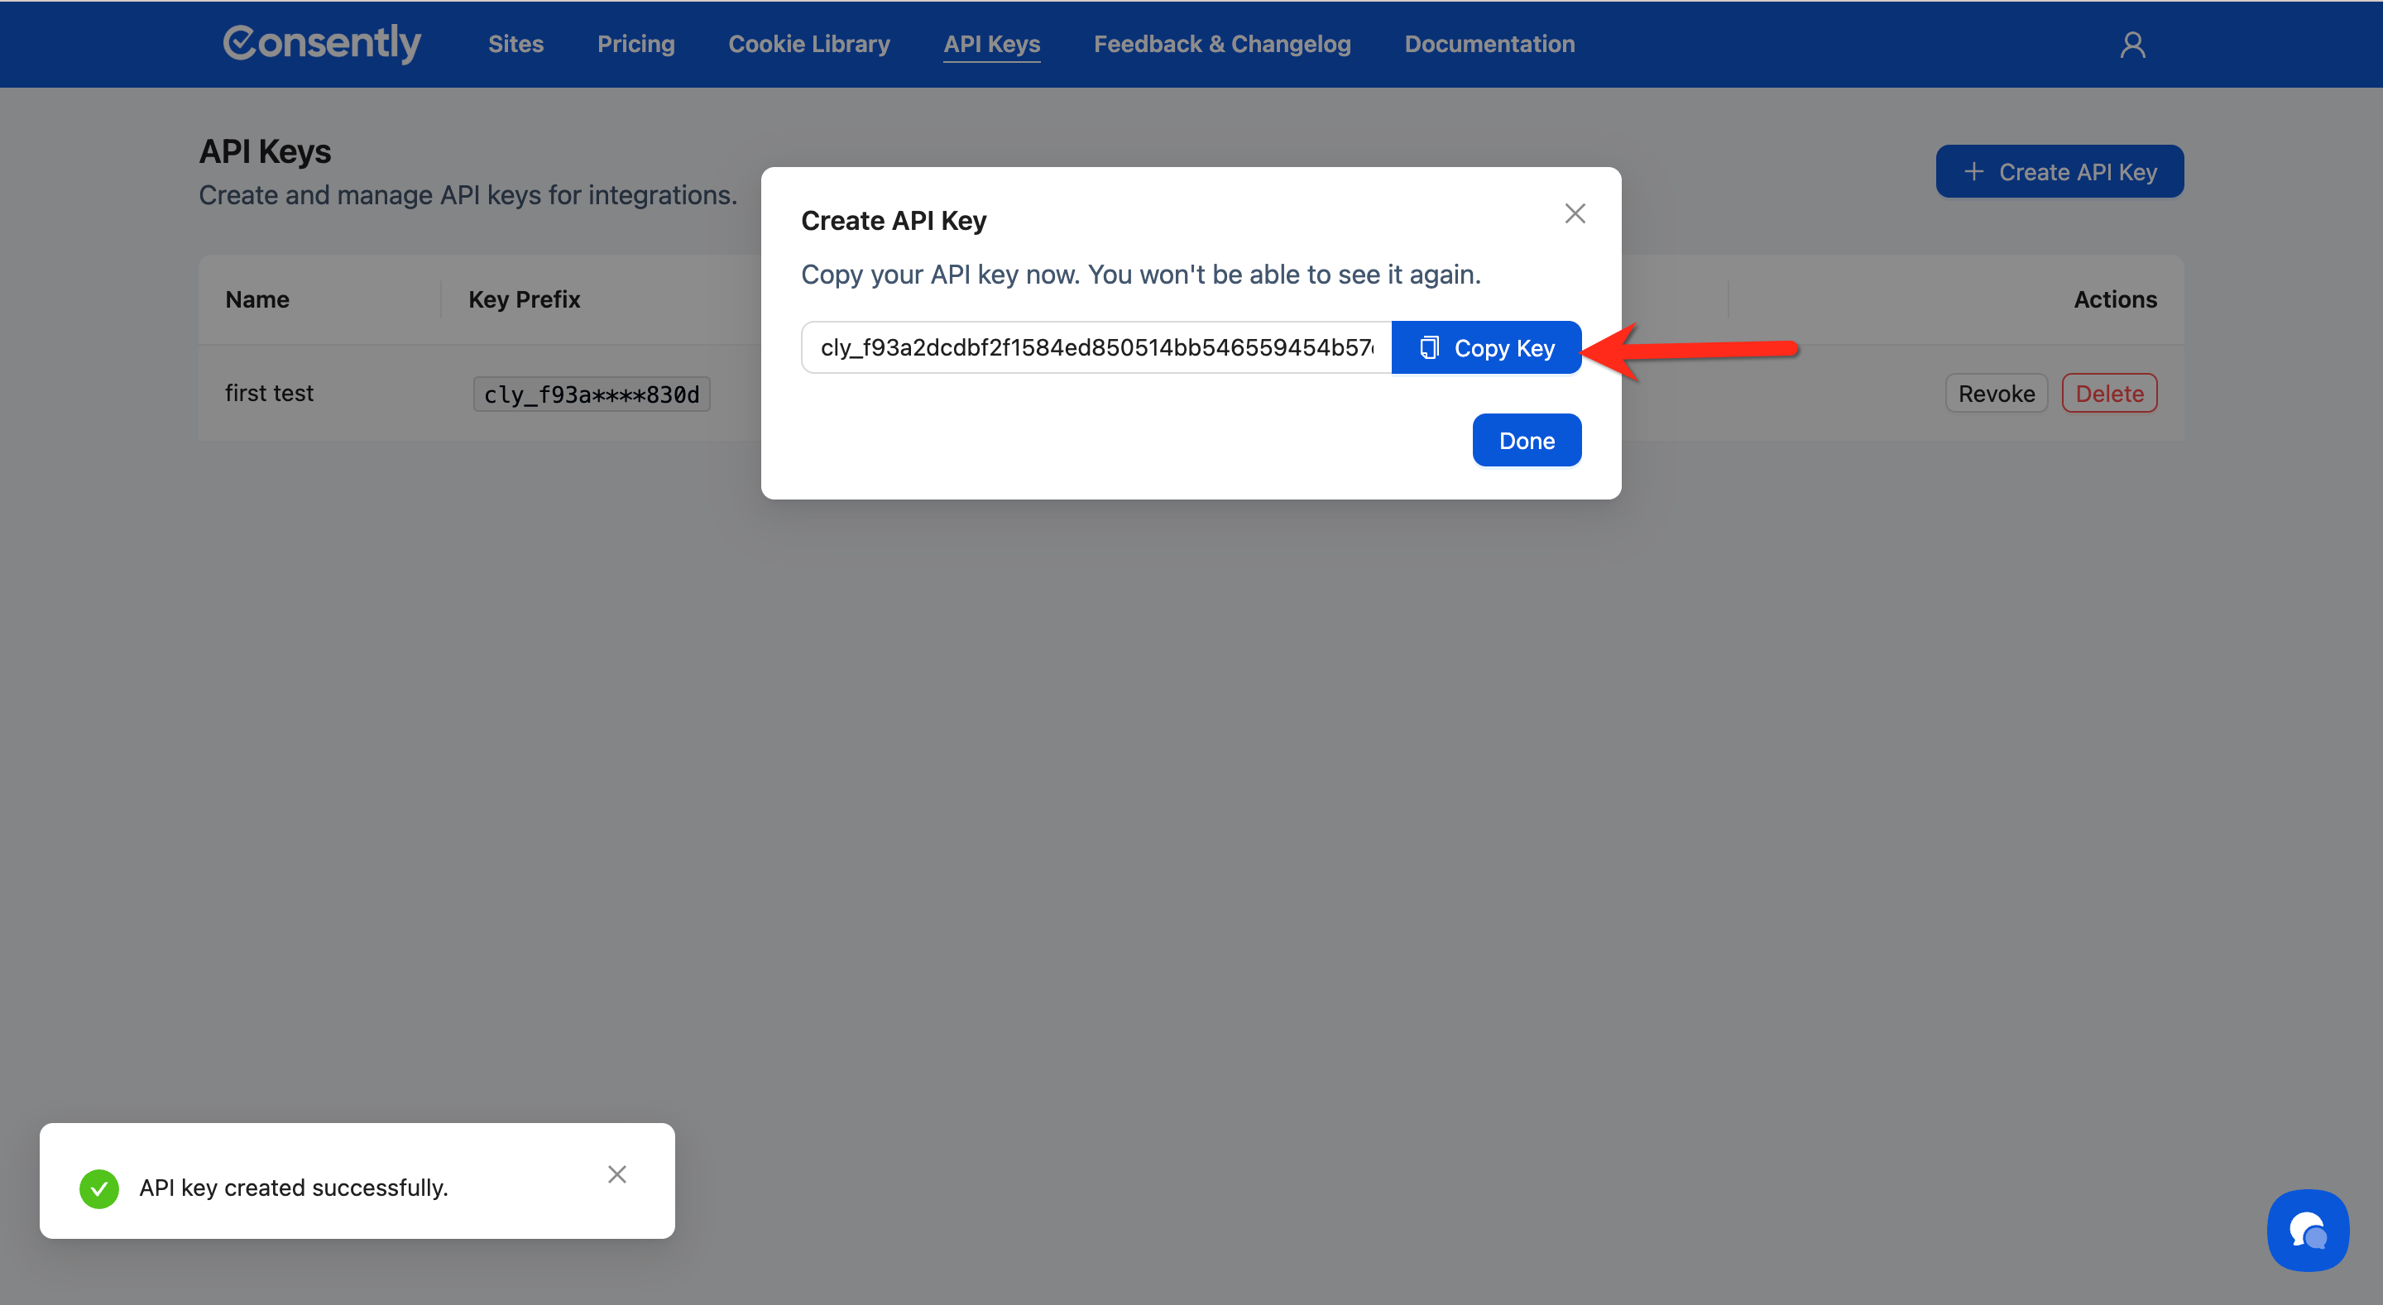Image resolution: width=2383 pixels, height=1305 pixels.
Task: Open the Documentation link
Action: click(x=1489, y=45)
